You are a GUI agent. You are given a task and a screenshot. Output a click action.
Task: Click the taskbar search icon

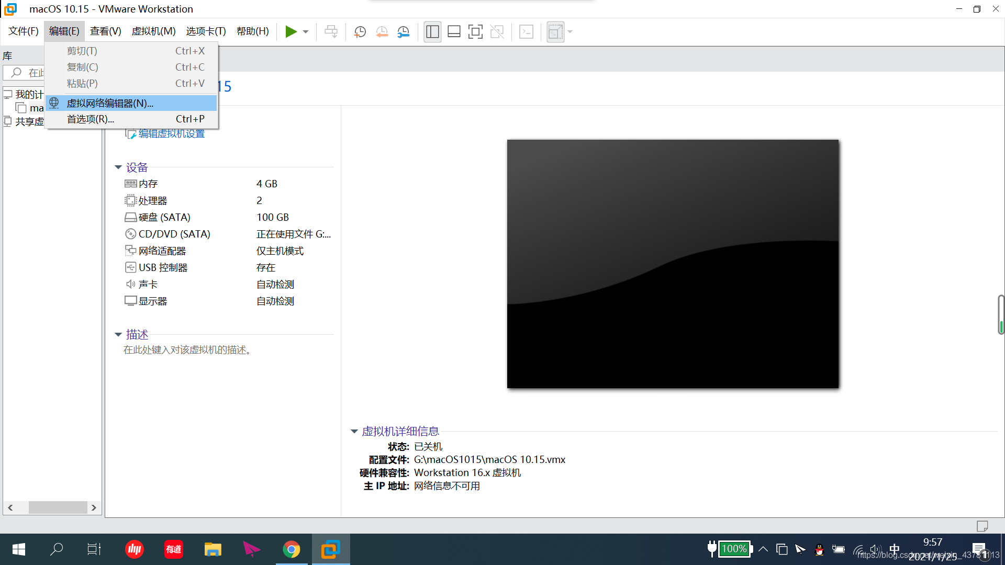tap(56, 549)
